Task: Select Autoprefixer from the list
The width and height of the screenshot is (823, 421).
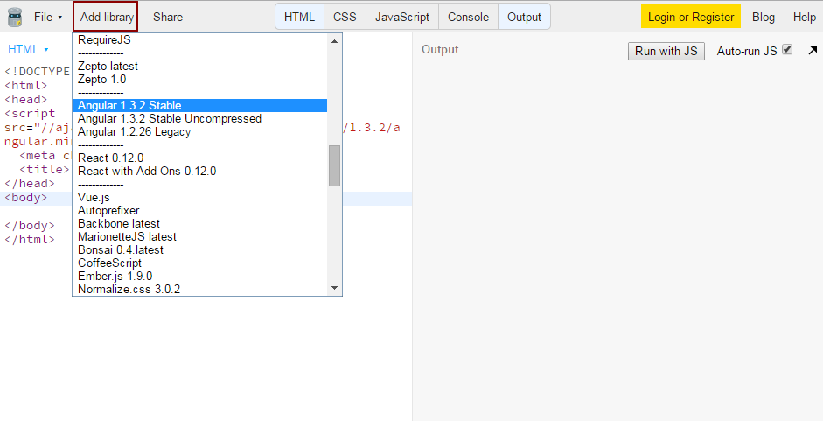Action: click(x=199, y=211)
